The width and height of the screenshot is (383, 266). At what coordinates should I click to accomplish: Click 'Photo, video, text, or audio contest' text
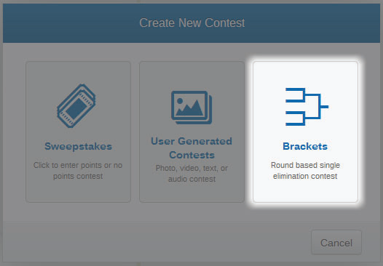(x=191, y=174)
